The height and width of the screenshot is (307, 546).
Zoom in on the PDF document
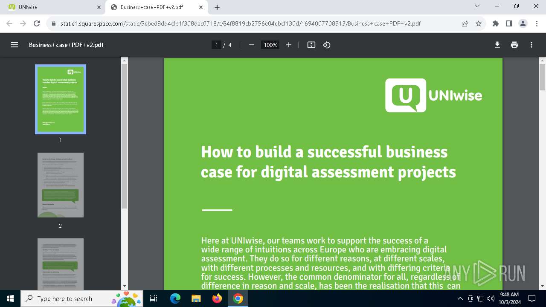[289, 45]
